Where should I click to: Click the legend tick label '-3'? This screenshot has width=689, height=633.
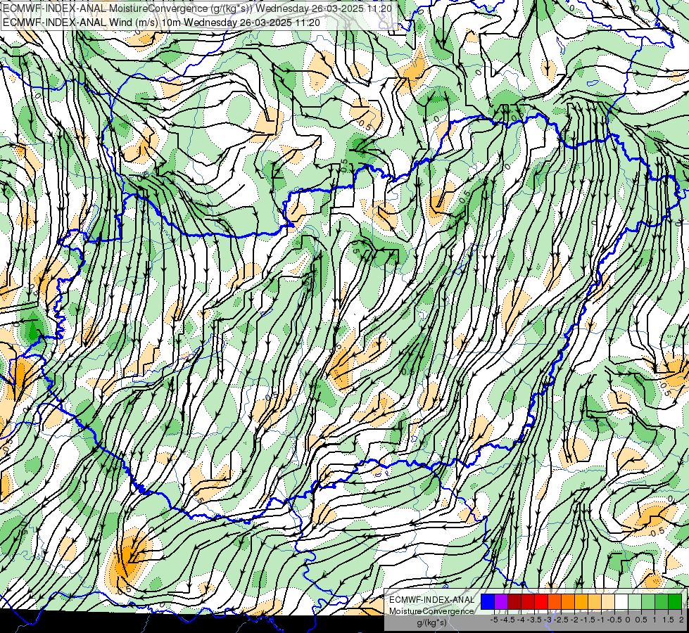pyautogui.click(x=548, y=620)
